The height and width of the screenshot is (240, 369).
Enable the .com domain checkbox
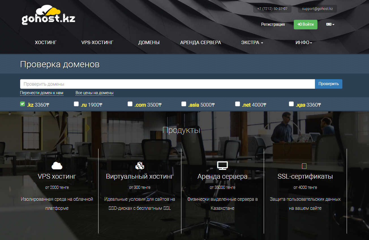[130, 104]
